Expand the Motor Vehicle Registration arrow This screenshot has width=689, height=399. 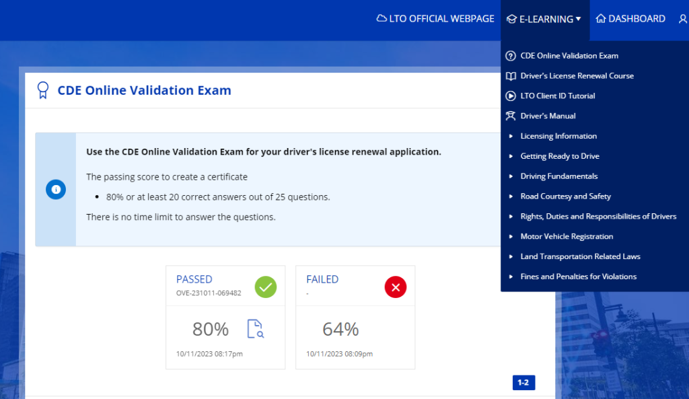(511, 236)
